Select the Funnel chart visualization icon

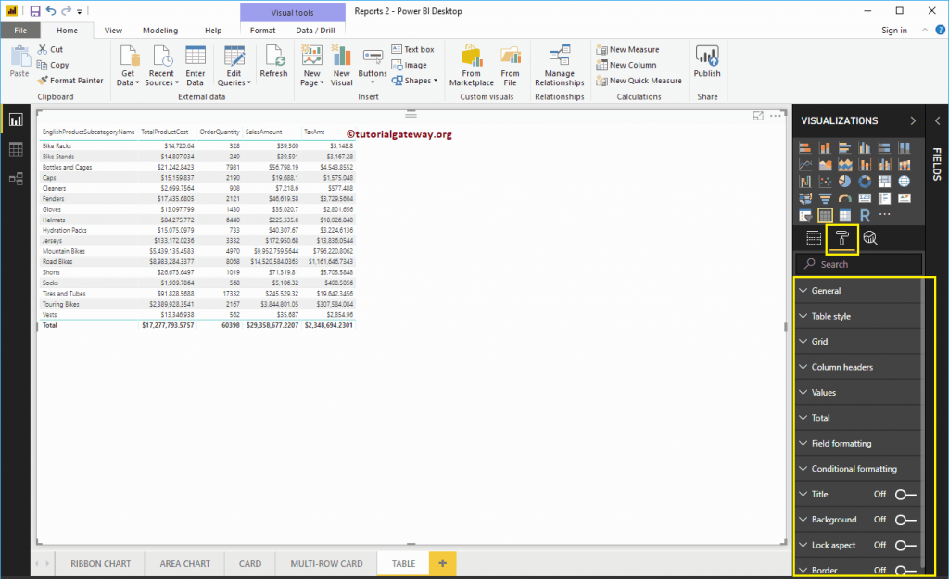[825, 197]
